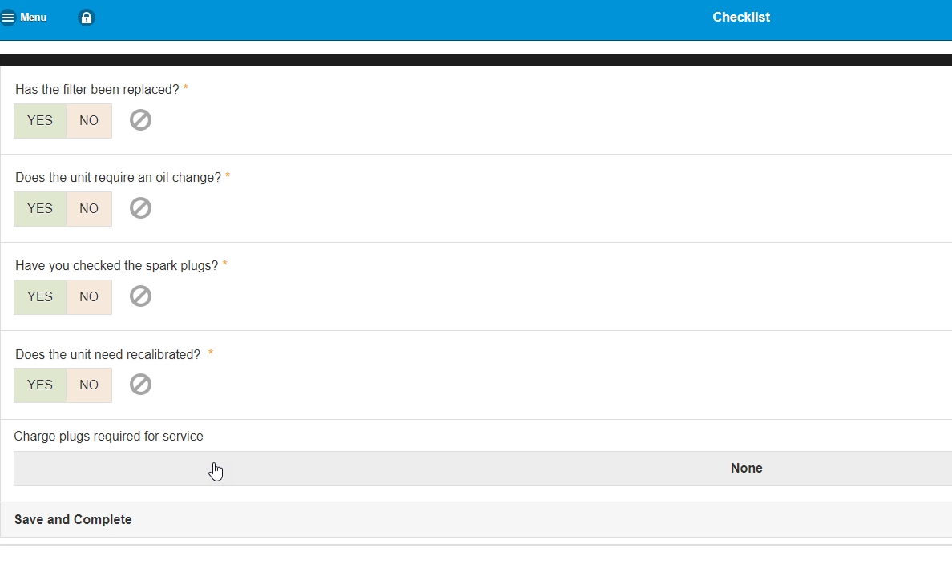
Task: Mark recalibrated question as not applicable
Action: tap(140, 385)
